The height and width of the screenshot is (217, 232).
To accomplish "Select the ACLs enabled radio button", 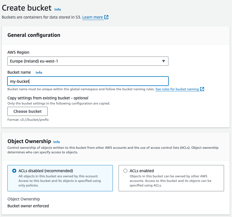I will point(125,171).
